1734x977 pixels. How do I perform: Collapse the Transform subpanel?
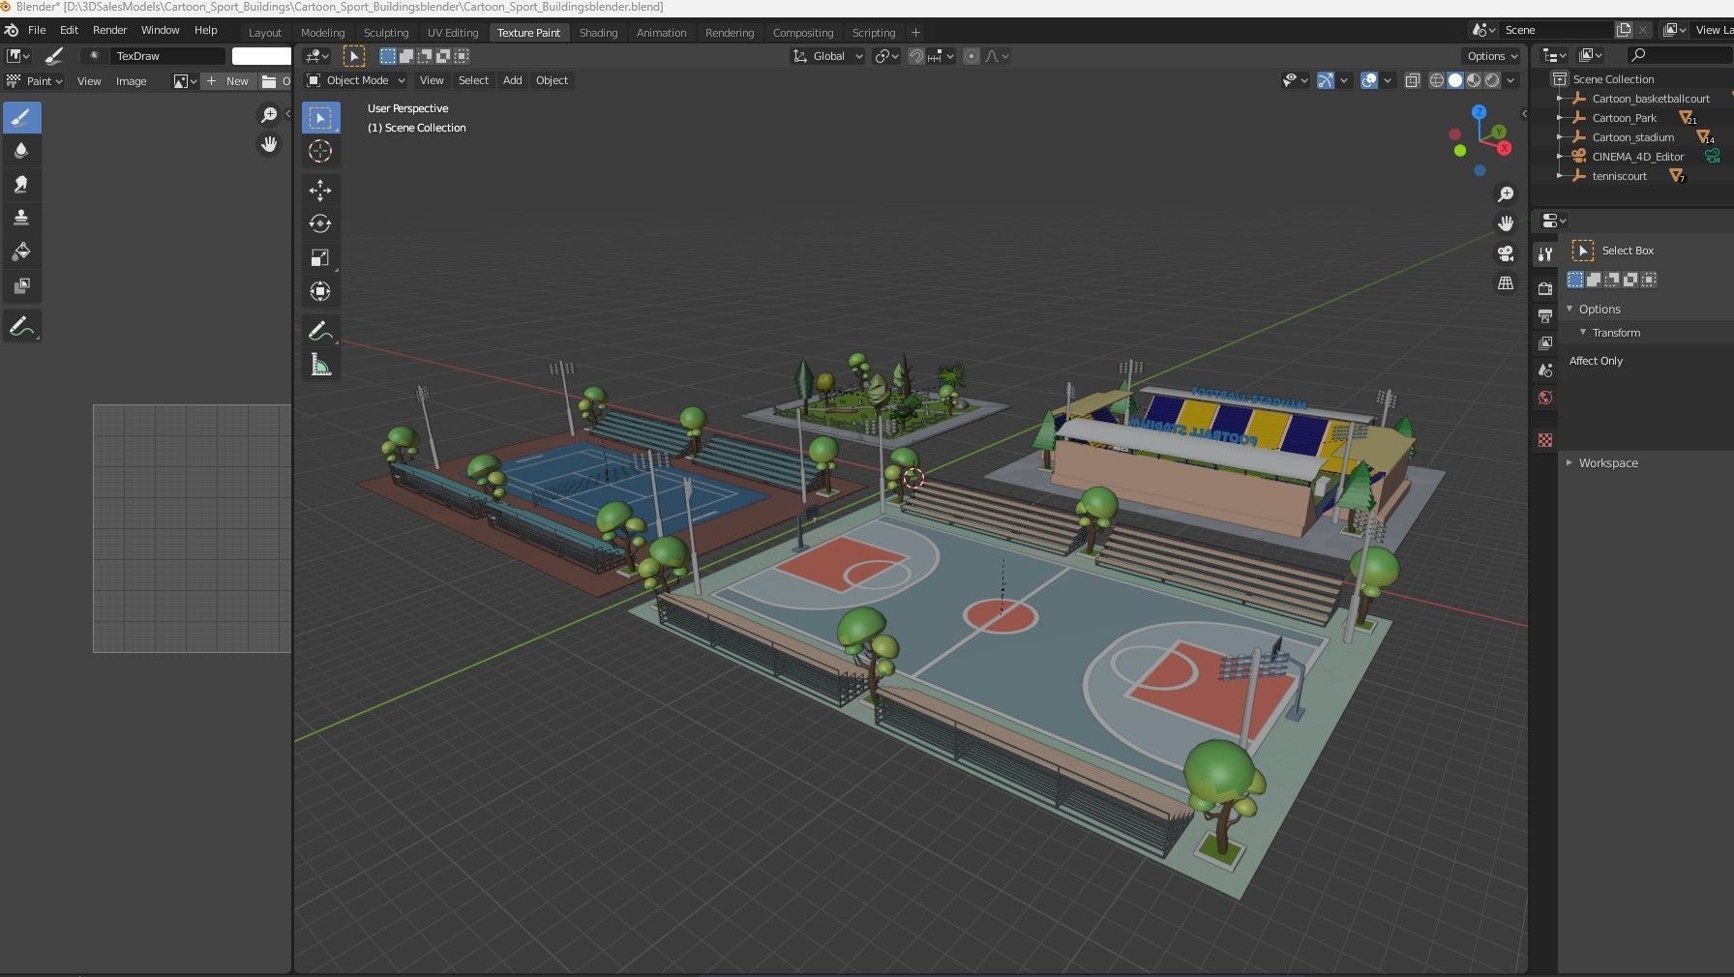coord(1583,333)
